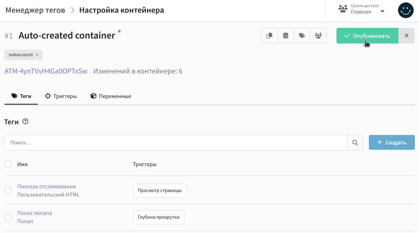Viewport: 419px width, 233px height.
Task: Click the X next to Опубликовать
Action: click(x=406, y=36)
